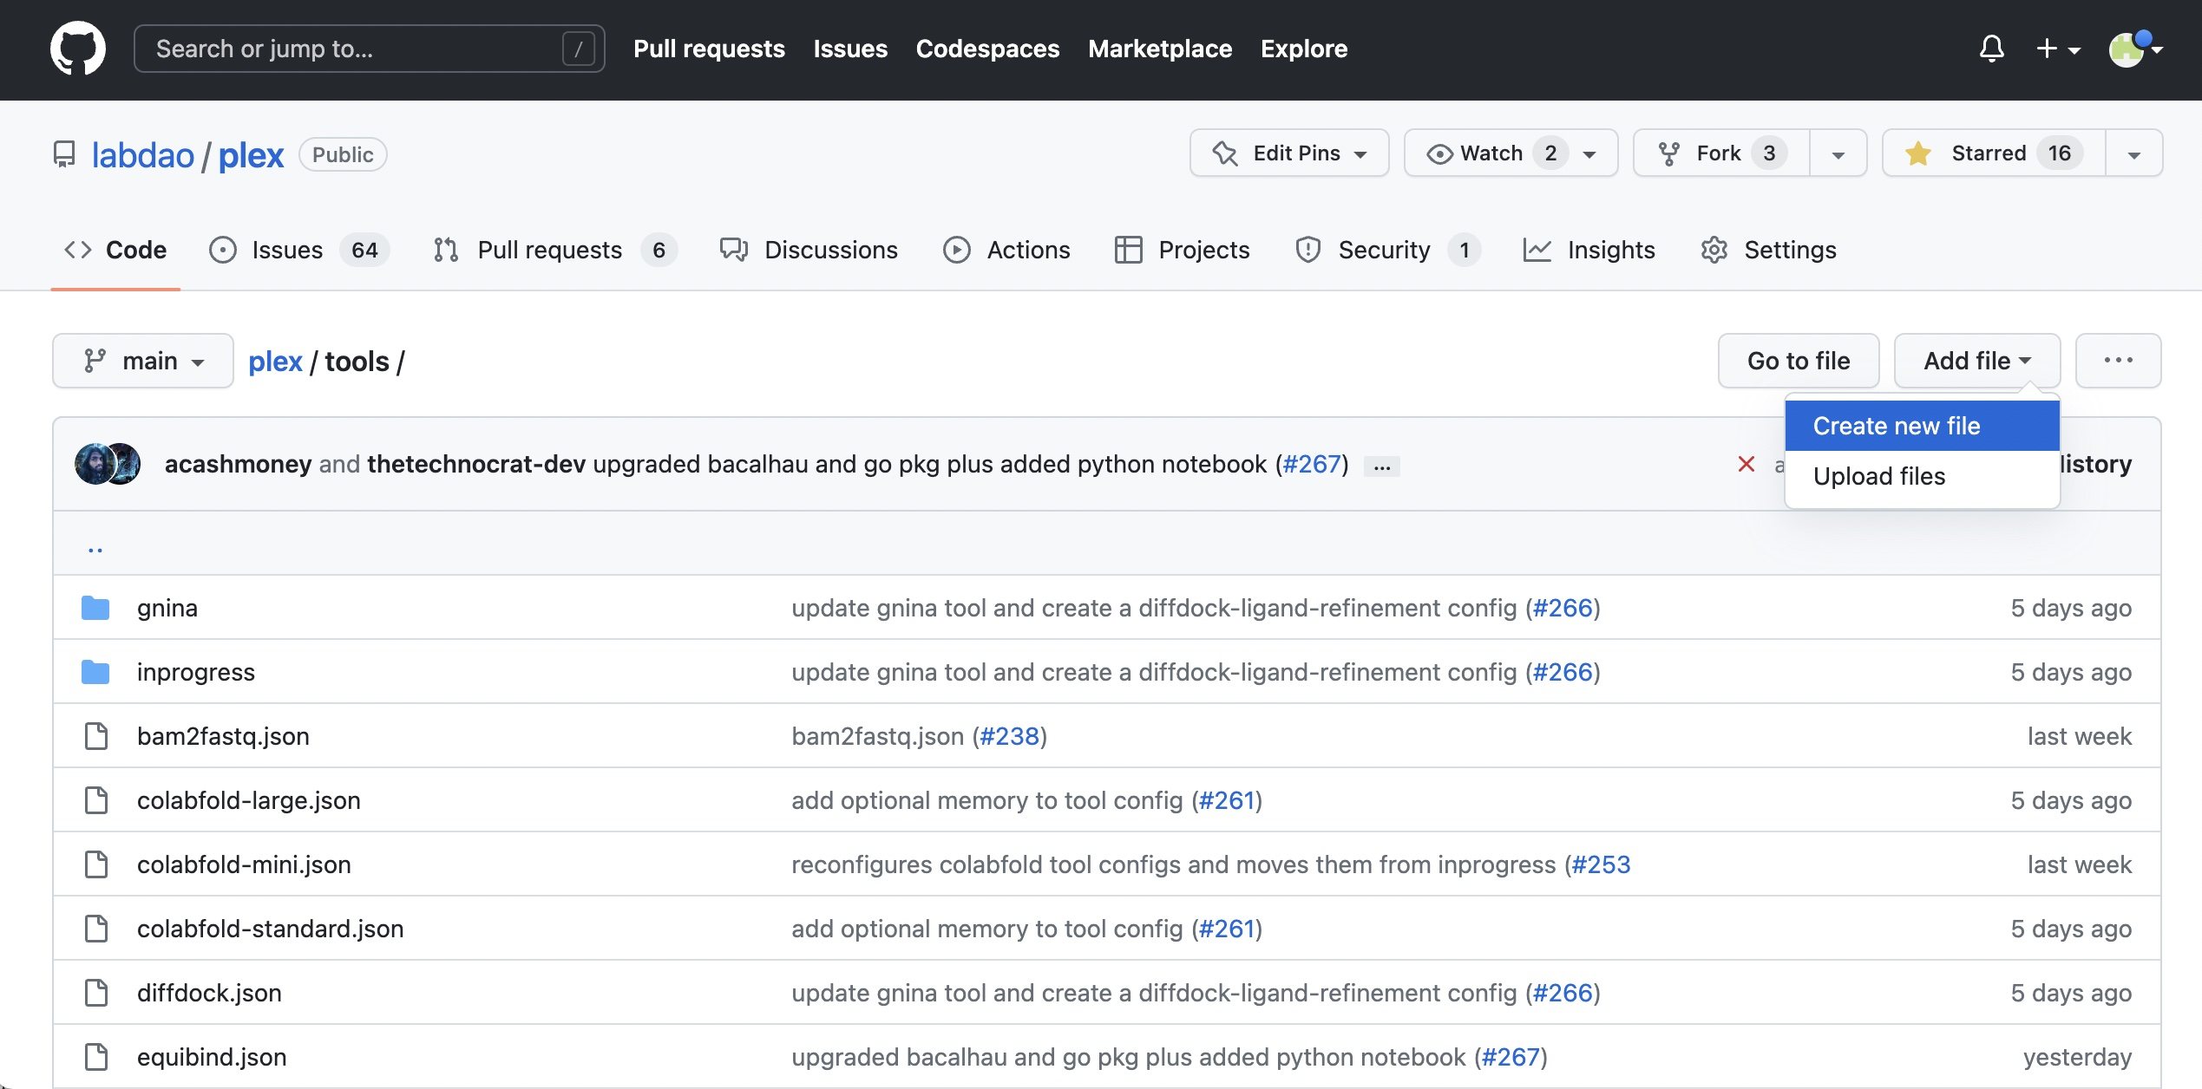Open the gnina folder
2202x1089 pixels.
tap(167, 608)
